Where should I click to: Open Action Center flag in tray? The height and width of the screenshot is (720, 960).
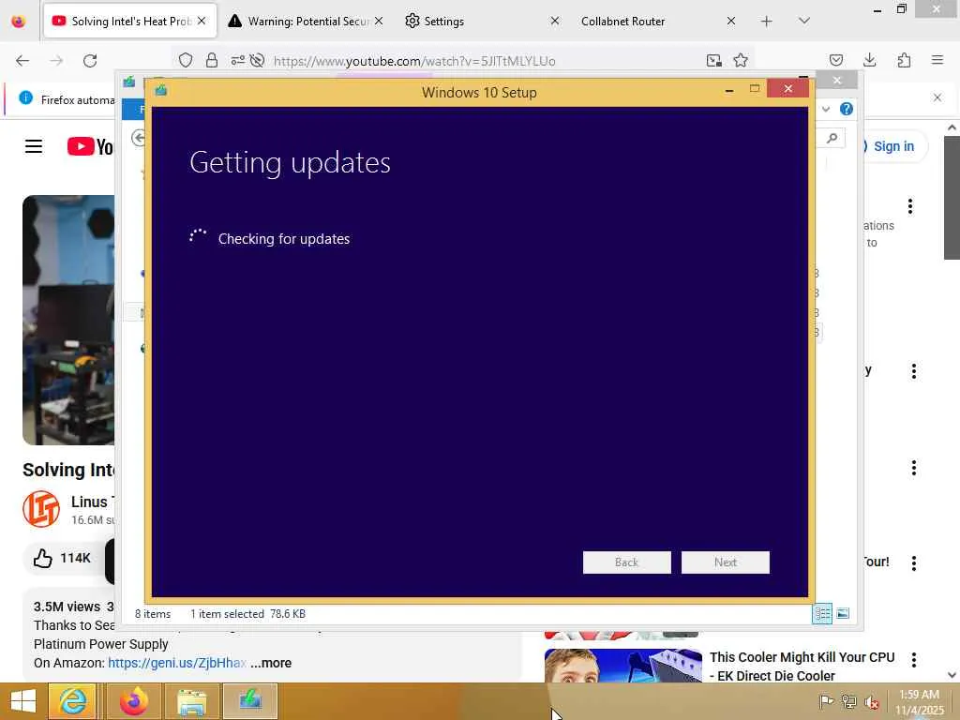[826, 701]
